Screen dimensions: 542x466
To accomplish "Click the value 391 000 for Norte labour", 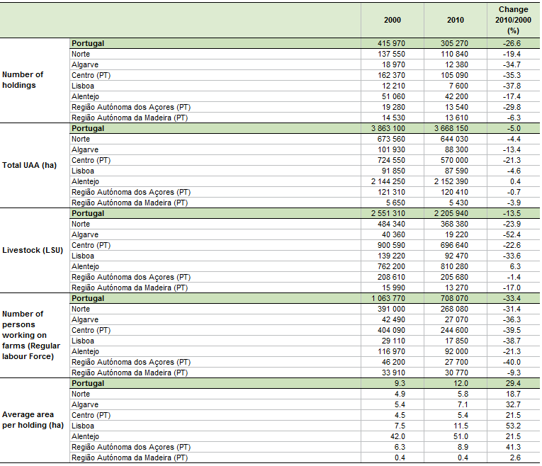I will pyautogui.click(x=391, y=309).
